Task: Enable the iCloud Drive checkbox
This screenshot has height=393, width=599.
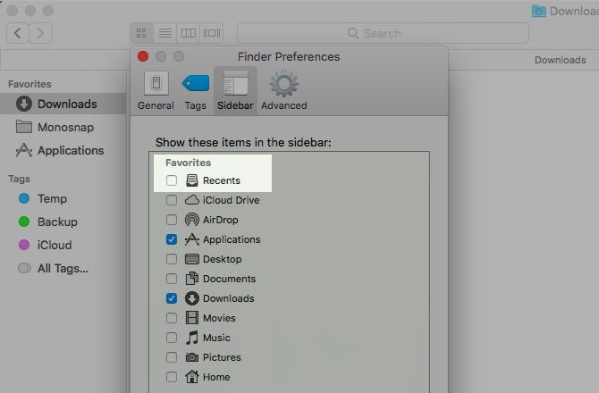Action: 172,200
